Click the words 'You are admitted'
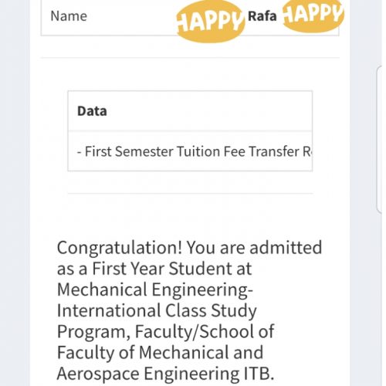The image size is (386, 386). tap(254, 248)
